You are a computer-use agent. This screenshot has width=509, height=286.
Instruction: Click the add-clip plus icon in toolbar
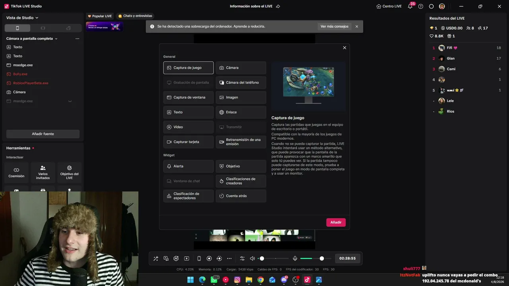coord(187,259)
